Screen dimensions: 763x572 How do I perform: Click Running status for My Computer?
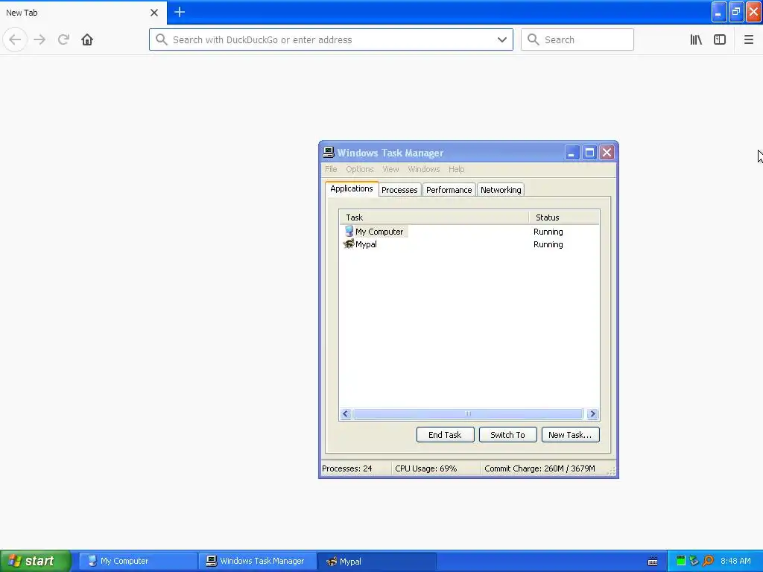[x=548, y=232]
